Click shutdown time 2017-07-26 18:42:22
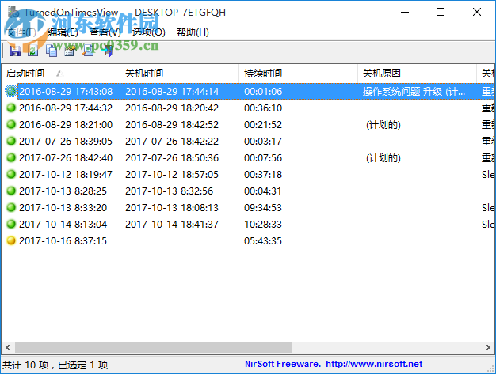The height and width of the screenshot is (374, 496). click(172, 141)
